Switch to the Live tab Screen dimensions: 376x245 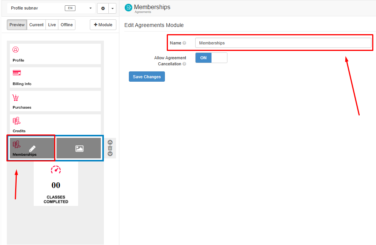52,25
